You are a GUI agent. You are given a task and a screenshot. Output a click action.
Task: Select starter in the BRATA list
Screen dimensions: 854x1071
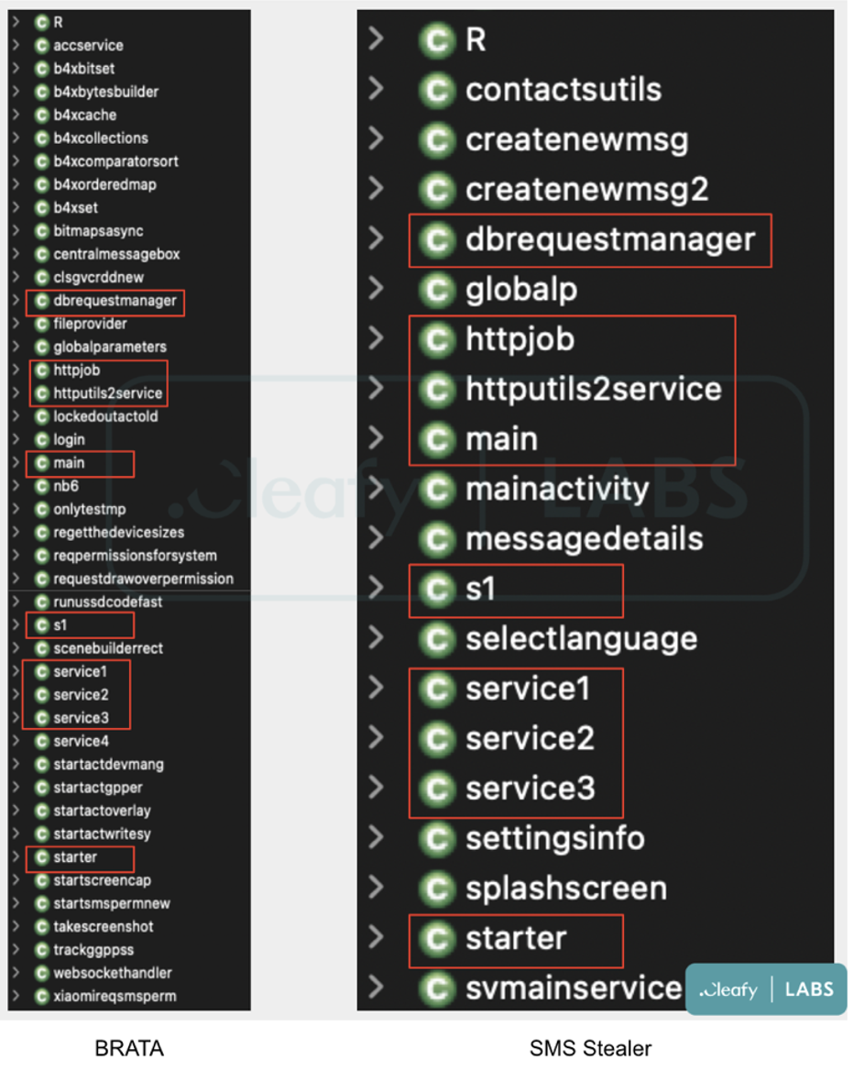click(75, 857)
